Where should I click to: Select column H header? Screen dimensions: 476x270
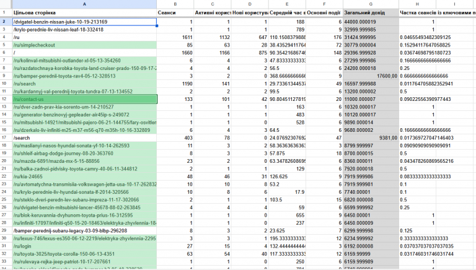click(417, 4)
